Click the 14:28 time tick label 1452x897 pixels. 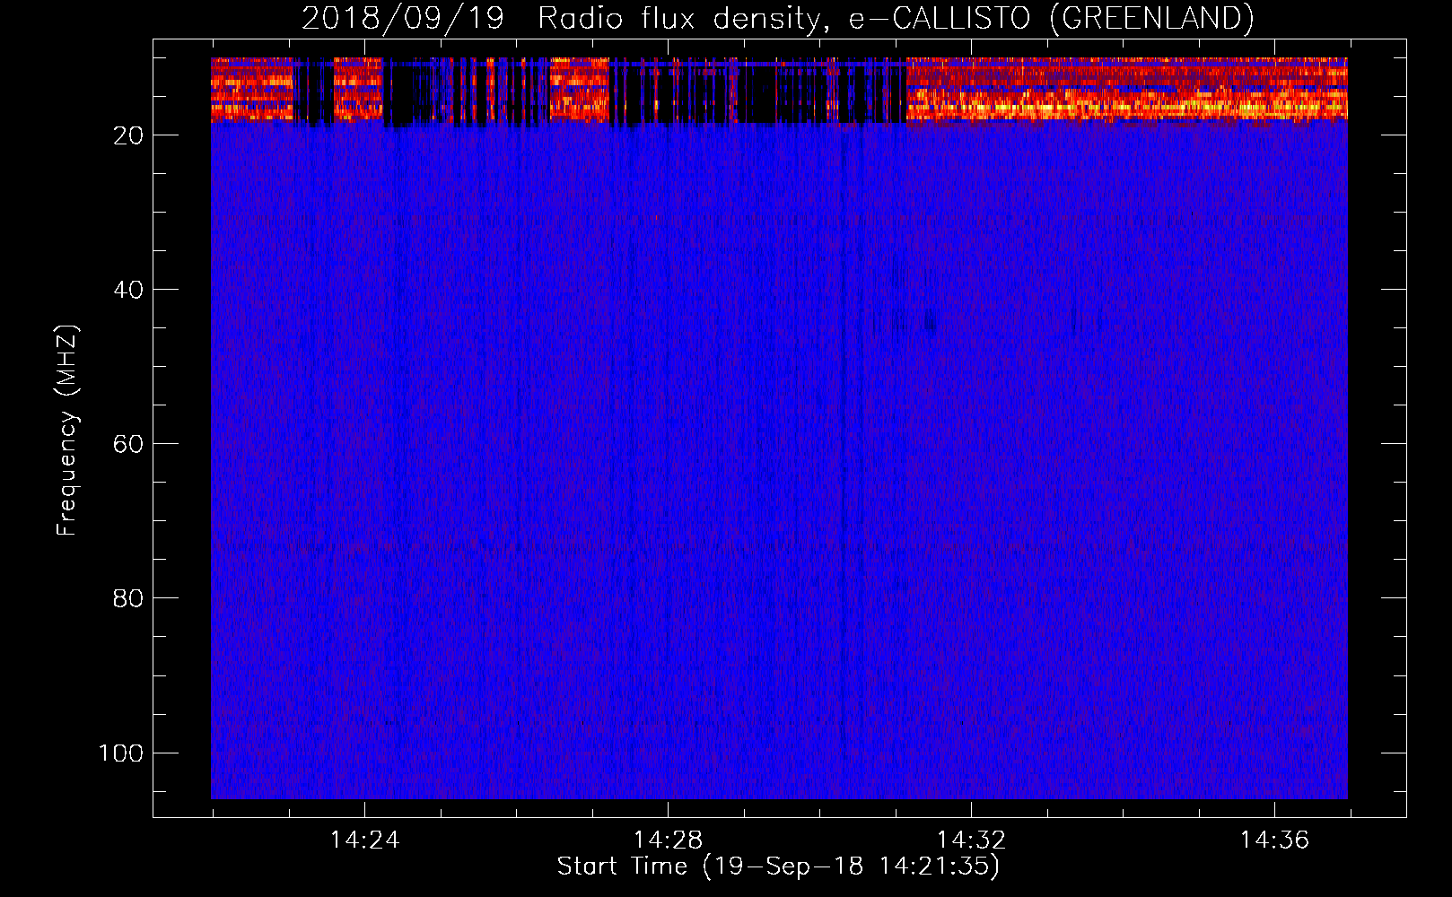(x=668, y=840)
